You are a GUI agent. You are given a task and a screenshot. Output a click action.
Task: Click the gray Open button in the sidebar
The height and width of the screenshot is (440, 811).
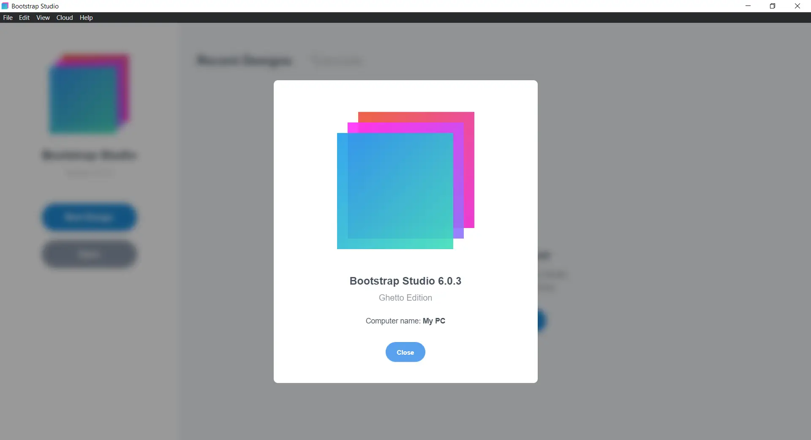[x=89, y=254]
